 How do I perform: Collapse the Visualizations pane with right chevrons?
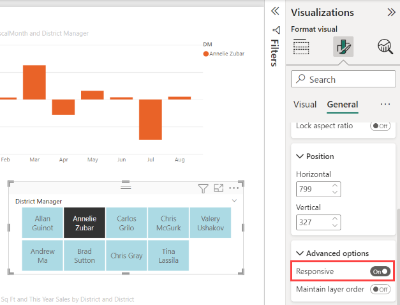391,12
